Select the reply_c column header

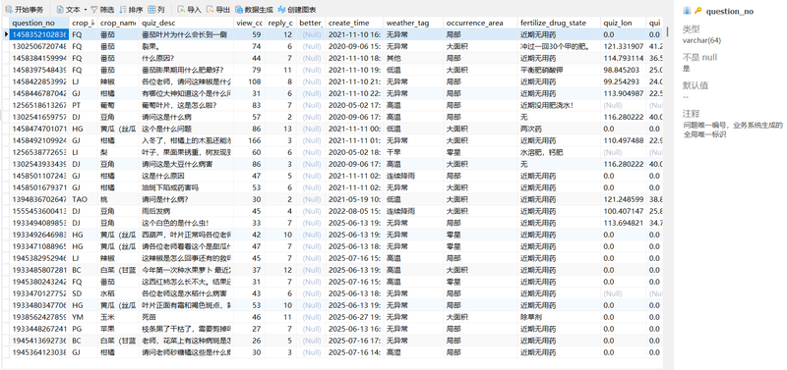click(280, 23)
